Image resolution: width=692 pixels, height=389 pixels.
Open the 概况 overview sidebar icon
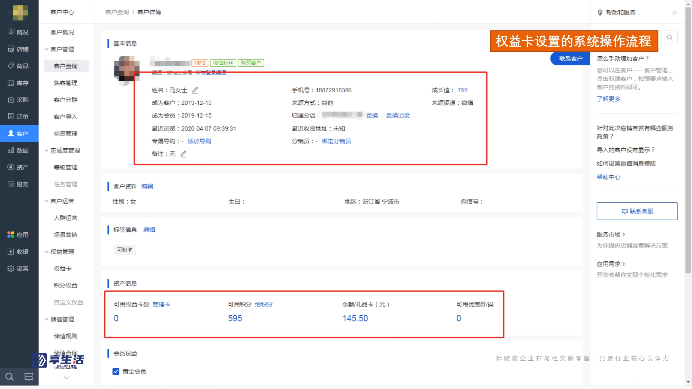(11, 32)
